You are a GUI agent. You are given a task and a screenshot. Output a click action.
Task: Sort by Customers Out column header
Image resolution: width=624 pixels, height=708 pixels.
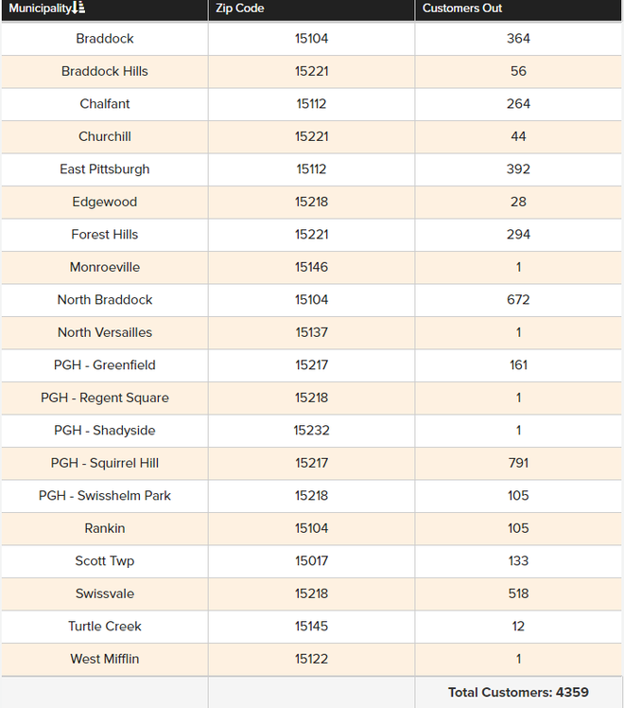[462, 9]
